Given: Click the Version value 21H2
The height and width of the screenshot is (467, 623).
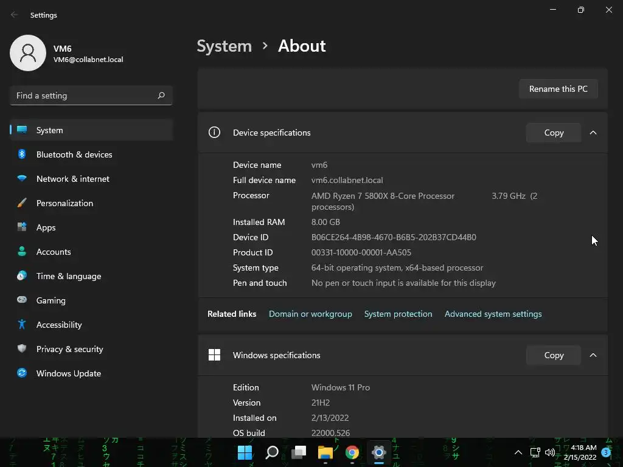Looking at the screenshot, I should coord(321,403).
